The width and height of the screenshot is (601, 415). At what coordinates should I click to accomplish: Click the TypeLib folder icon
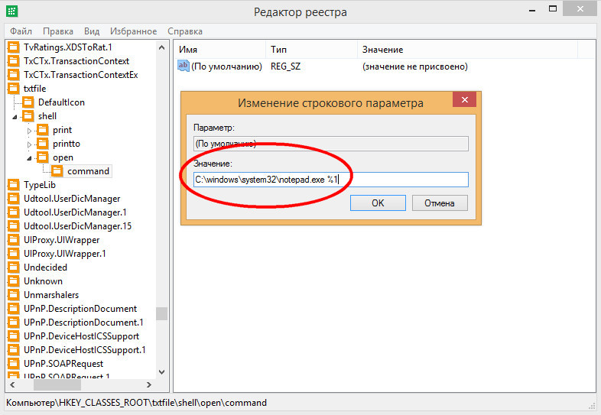point(13,185)
